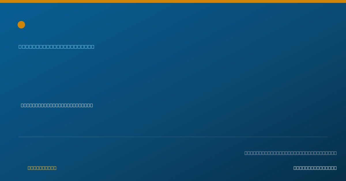Image resolution: width=346 pixels, height=181 pixels.
Task: Click the white text at bottom right corner
Action: (315, 168)
